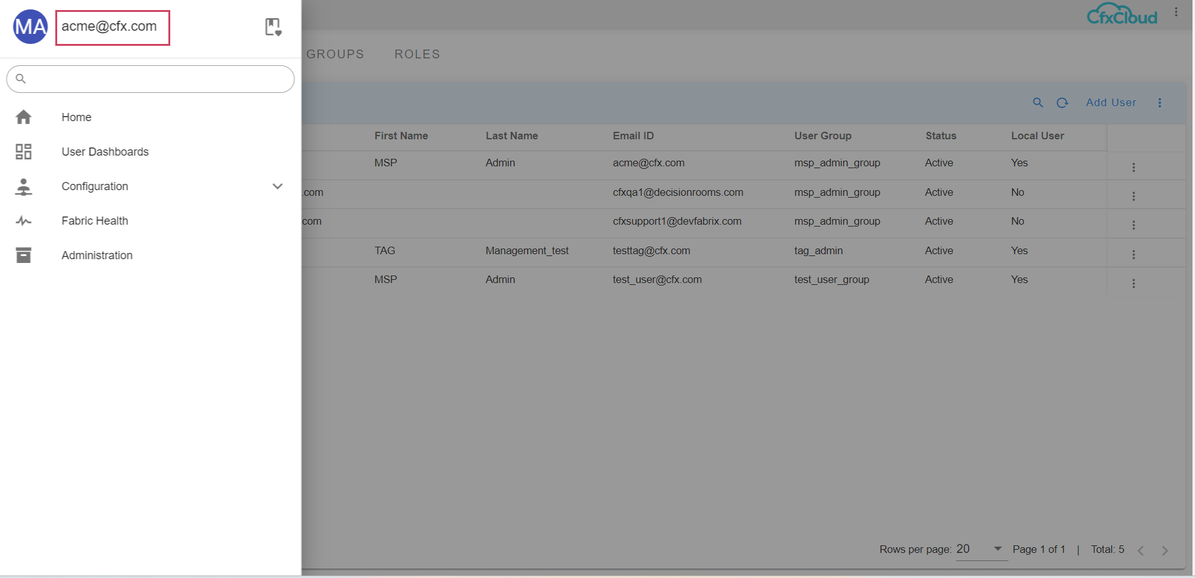
Task: Go to the next page of users
Action: [x=1165, y=550]
